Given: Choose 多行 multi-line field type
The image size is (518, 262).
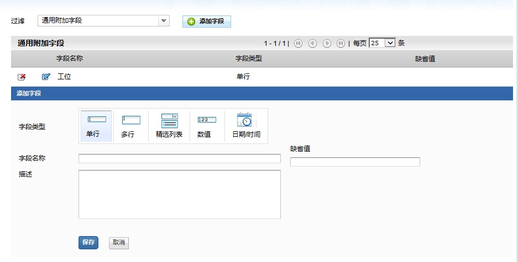Looking at the screenshot, I should pyautogui.click(x=131, y=126).
